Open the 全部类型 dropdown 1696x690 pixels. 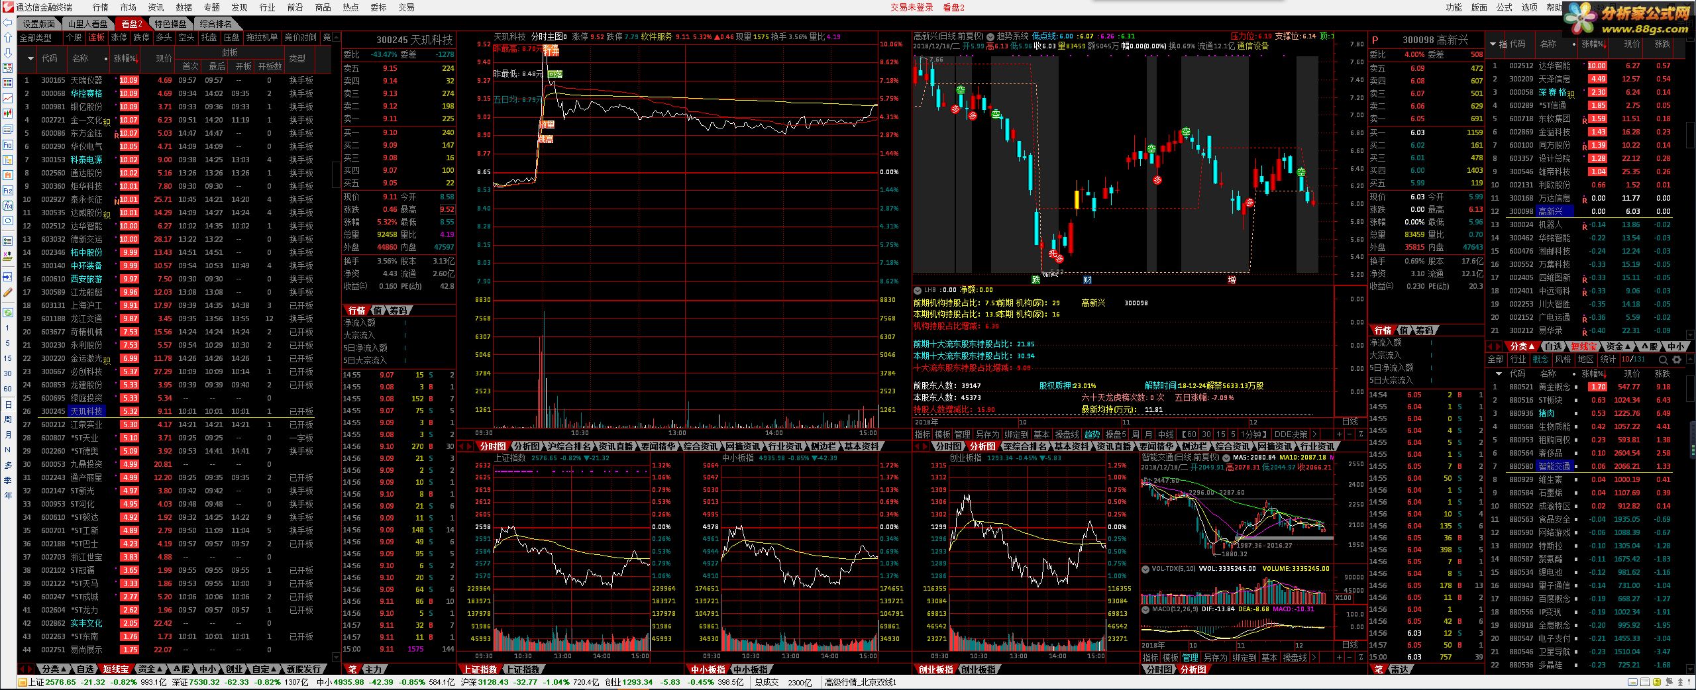38,38
